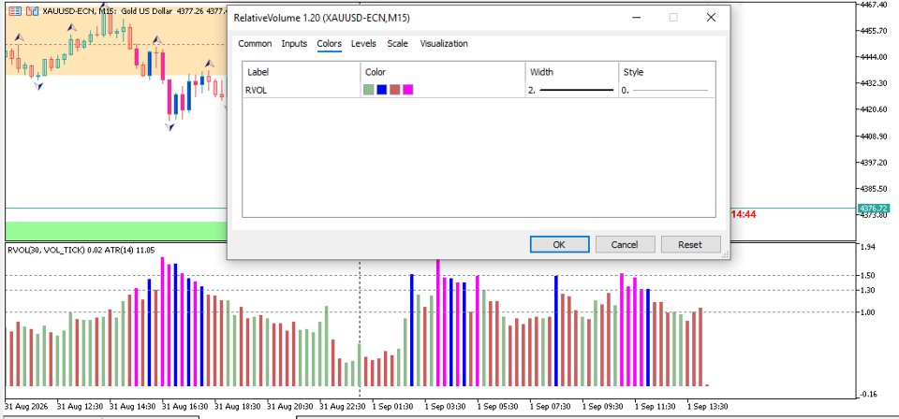Viewport: 899px width, 419px height.
Task: Minimize the RelativeVolume dialog
Action: click(637, 18)
